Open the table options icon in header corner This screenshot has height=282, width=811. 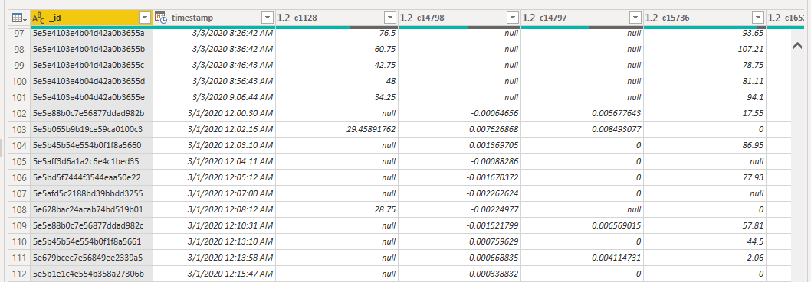click(x=19, y=18)
